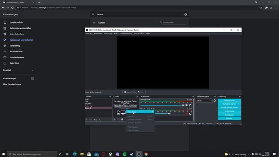Click the Windows taskbar search box
The width and height of the screenshot is (279, 157).
click(x=32, y=154)
